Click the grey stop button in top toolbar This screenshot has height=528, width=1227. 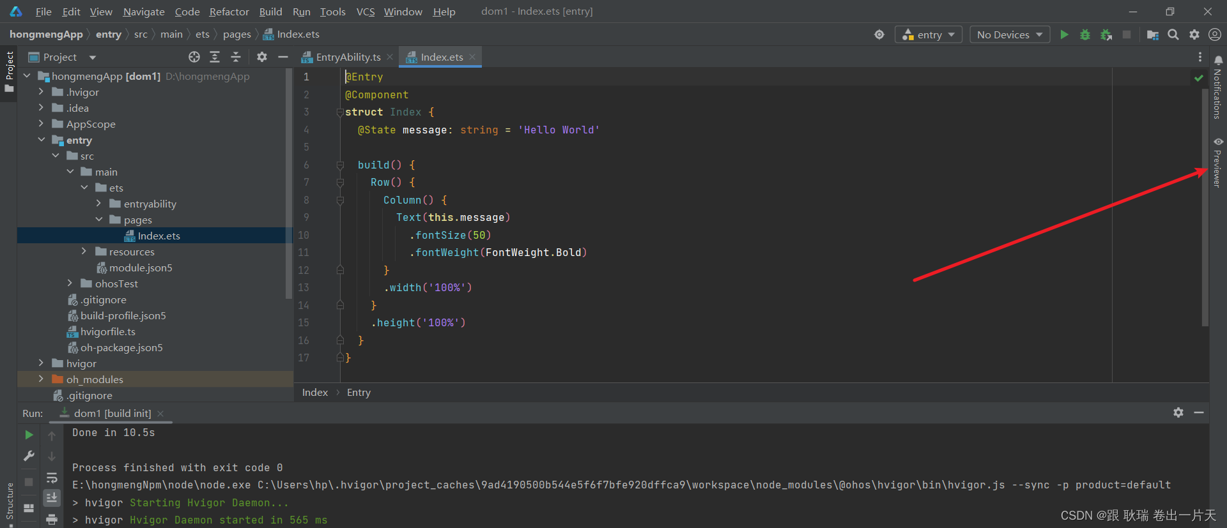(1127, 34)
